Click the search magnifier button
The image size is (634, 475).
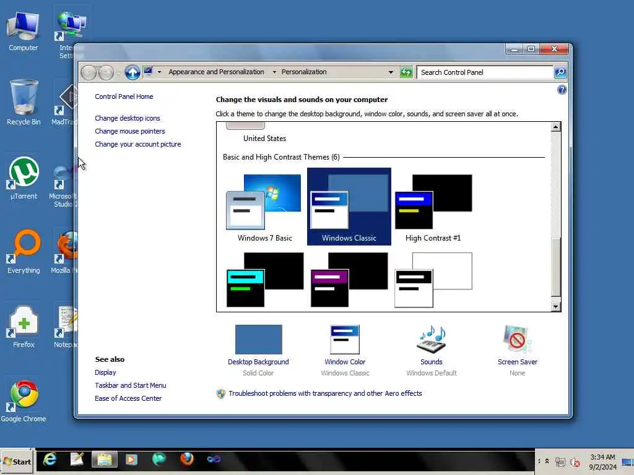click(x=560, y=72)
